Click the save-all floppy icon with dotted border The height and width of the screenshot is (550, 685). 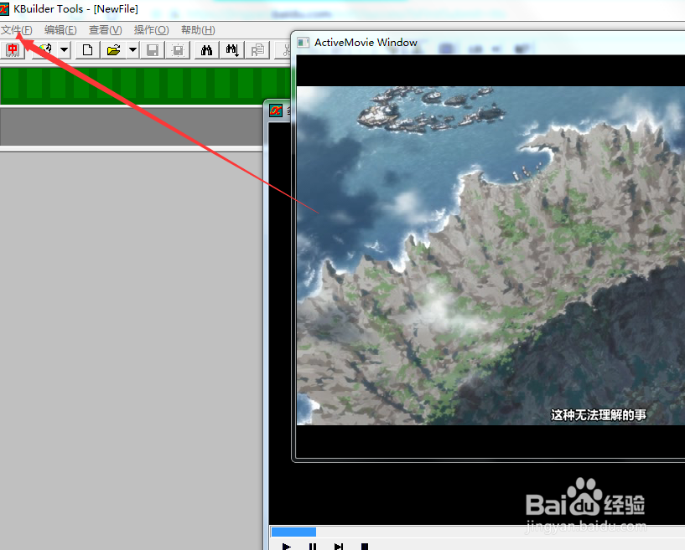[178, 50]
